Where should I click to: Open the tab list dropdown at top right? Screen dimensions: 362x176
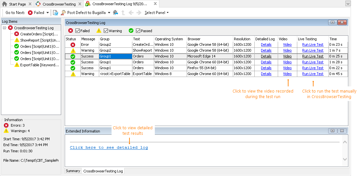tap(348, 4)
